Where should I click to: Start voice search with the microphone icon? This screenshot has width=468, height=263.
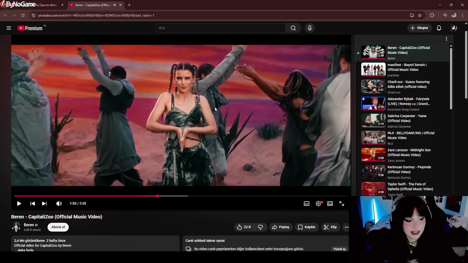[x=310, y=28]
